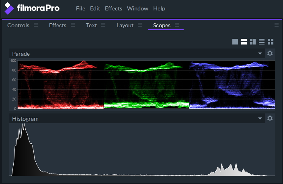Open the Scopes tab hamburger menu icon
The image size is (283, 184).
[x=177, y=25]
